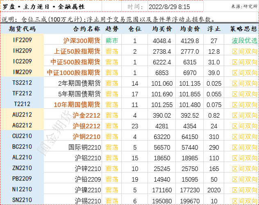Click the AU2212 code cell

pyautogui.click(x=22, y=115)
